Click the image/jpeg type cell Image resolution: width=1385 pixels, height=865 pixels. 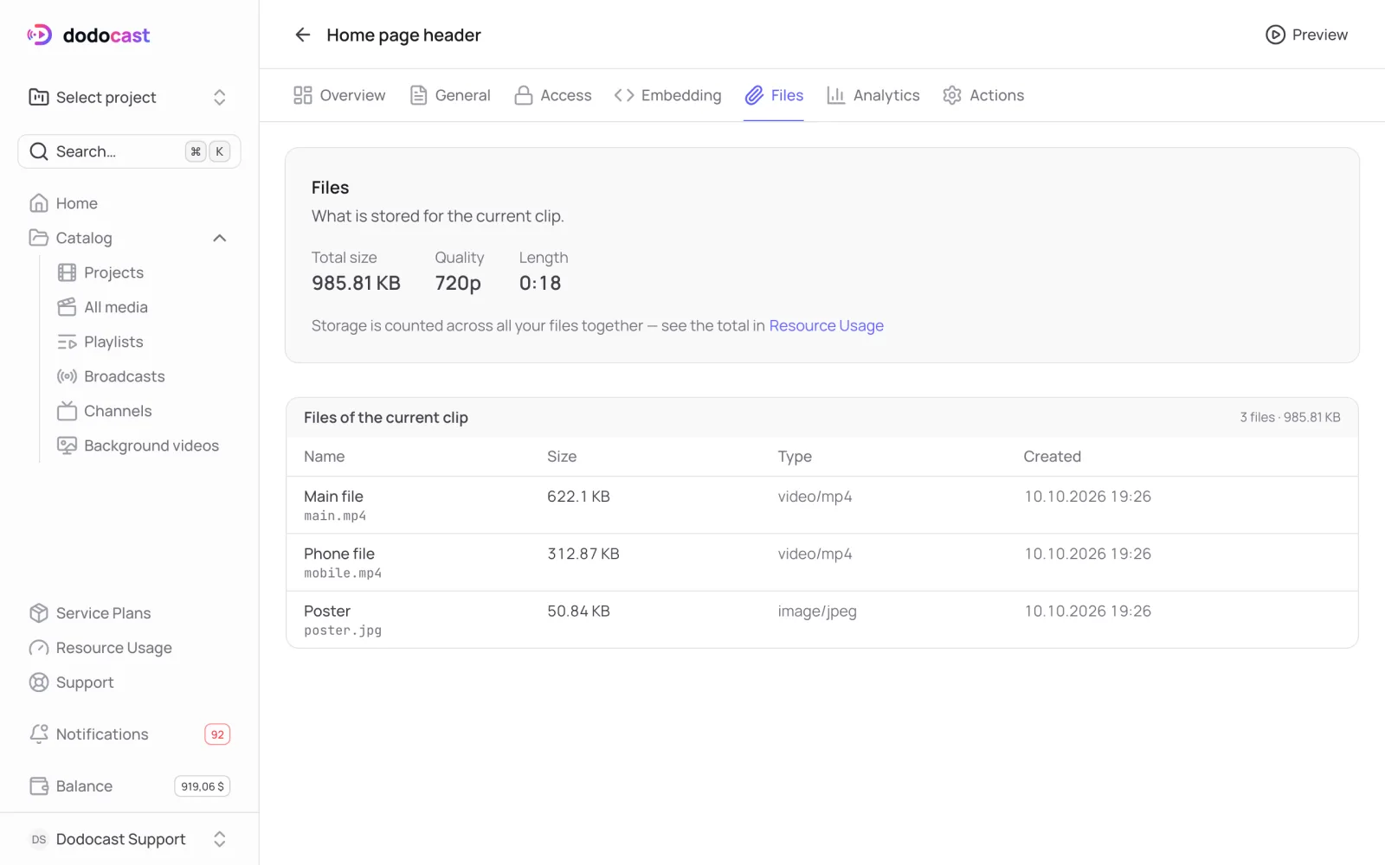[x=817, y=612]
